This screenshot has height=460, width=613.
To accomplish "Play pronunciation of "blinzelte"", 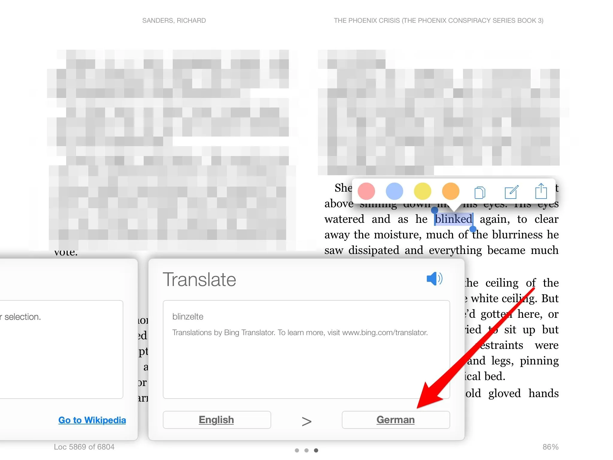I will point(435,279).
